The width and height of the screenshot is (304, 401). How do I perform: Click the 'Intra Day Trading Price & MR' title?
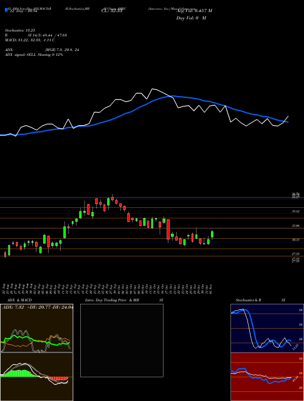(112, 300)
